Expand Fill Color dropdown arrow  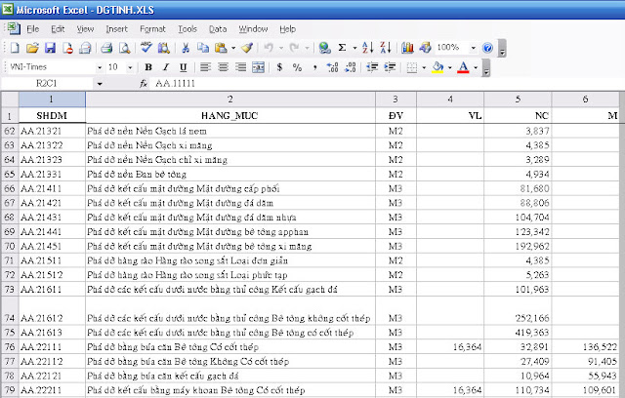[449, 67]
